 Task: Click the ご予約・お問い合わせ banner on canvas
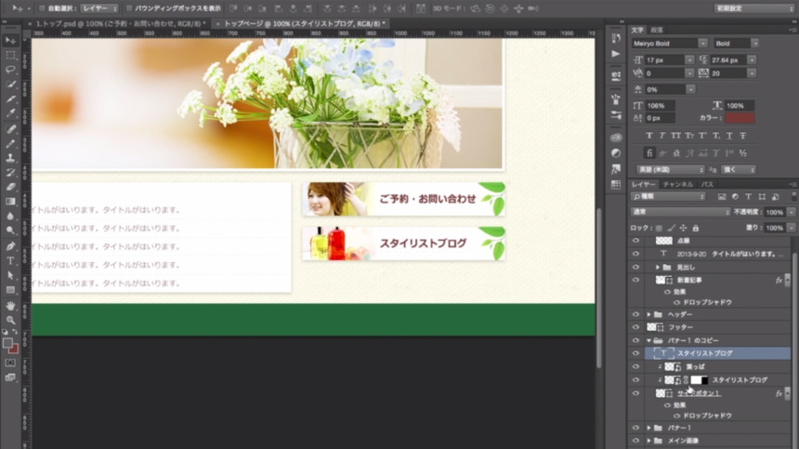pos(403,199)
